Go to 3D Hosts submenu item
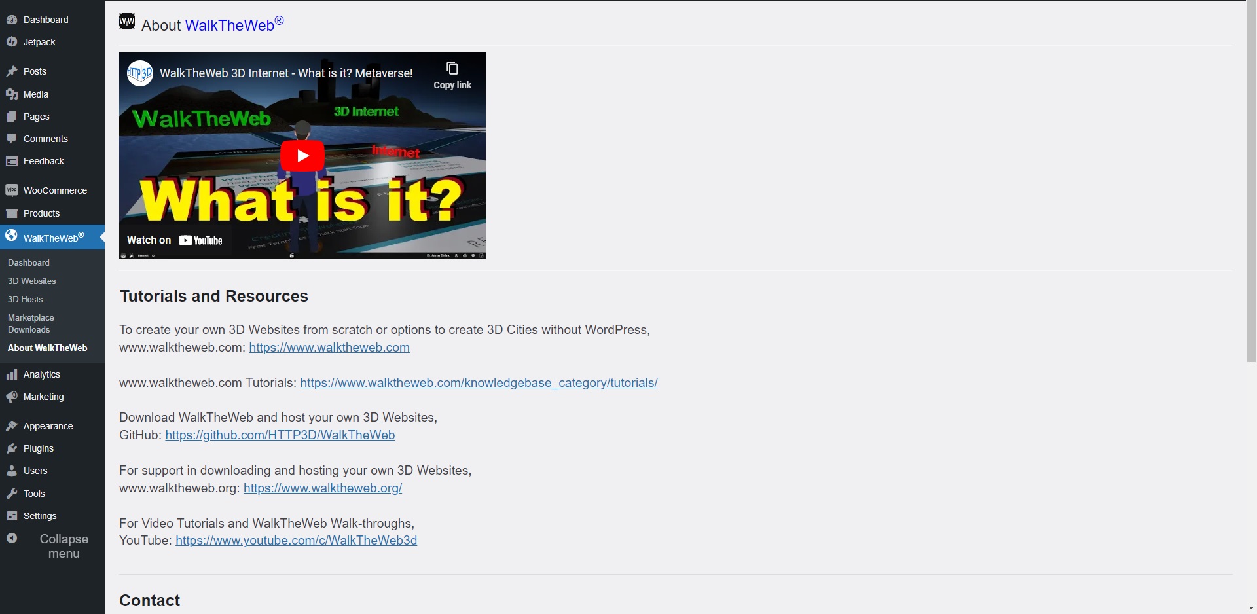Viewport: 1257px width, 614px height. 26,299
